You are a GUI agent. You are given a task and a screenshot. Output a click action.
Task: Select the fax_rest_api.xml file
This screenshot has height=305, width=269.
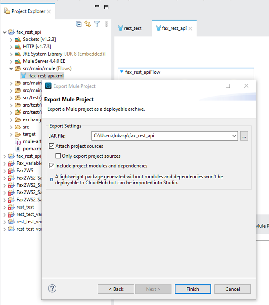(46, 76)
